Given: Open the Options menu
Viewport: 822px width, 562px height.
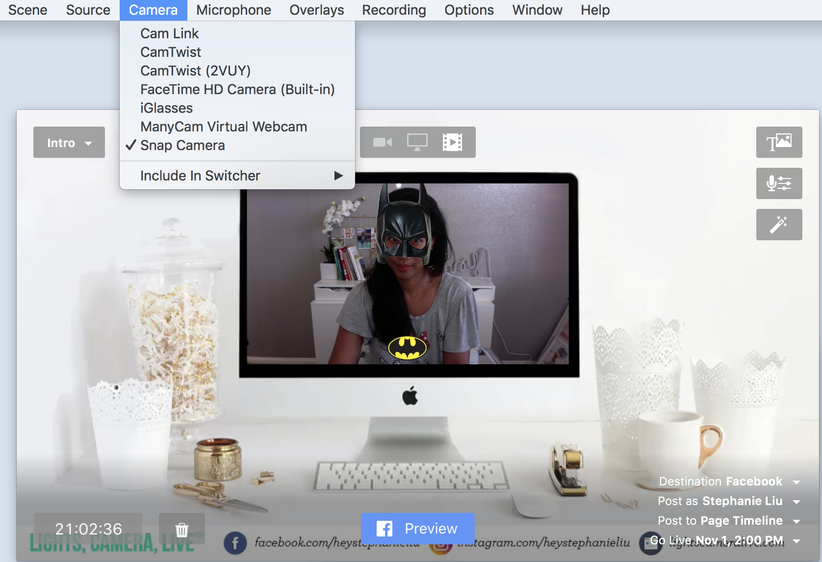Looking at the screenshot, I should (469, 10).
